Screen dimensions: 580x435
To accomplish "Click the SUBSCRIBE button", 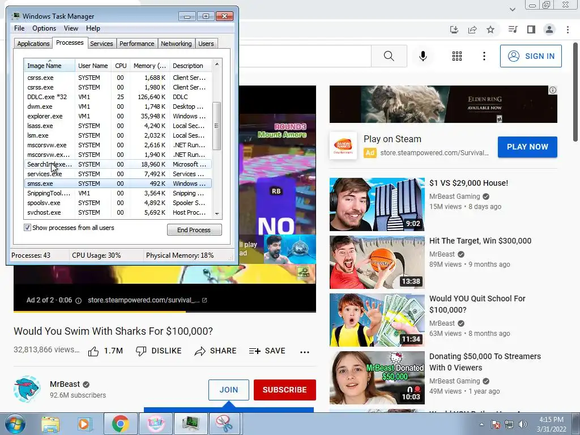I will [285, 390].
